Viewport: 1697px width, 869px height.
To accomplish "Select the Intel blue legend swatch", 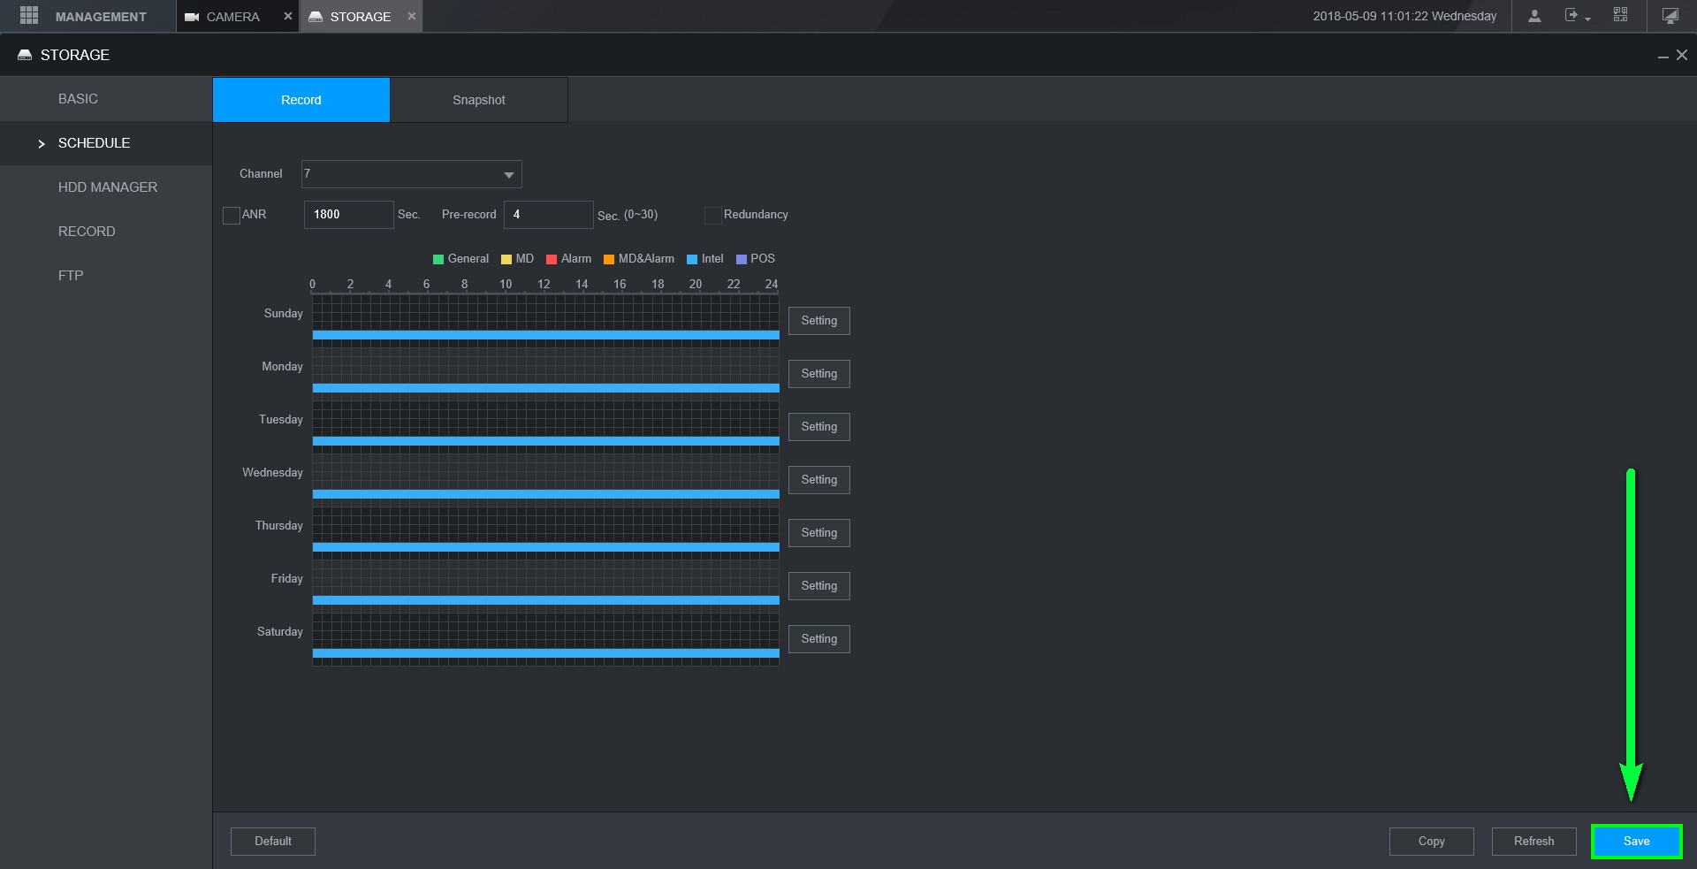I will (692, 259).
